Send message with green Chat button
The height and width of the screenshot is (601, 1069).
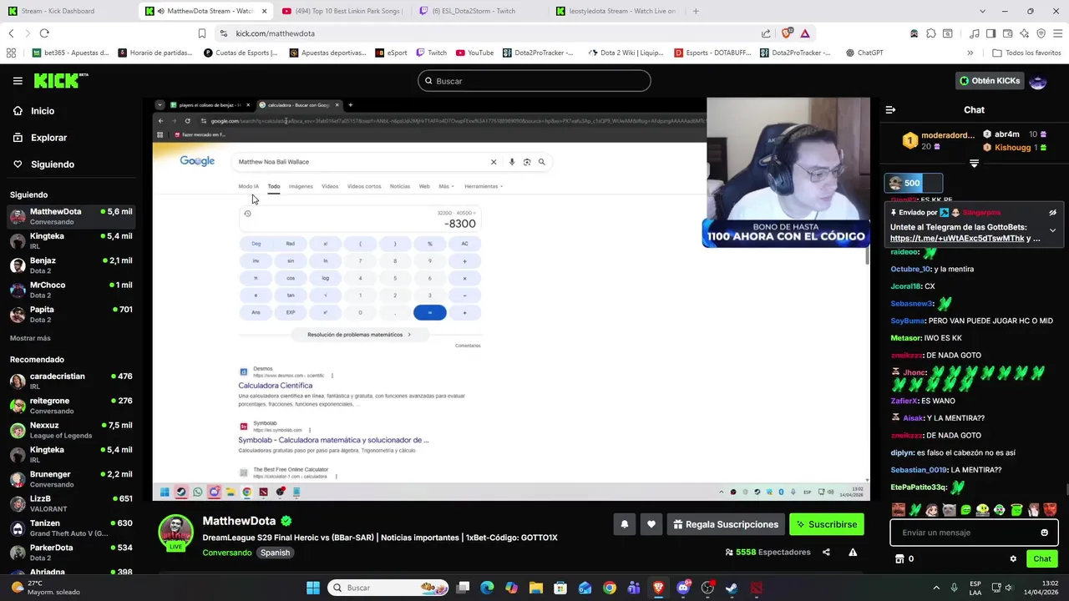coord(1042,558)
